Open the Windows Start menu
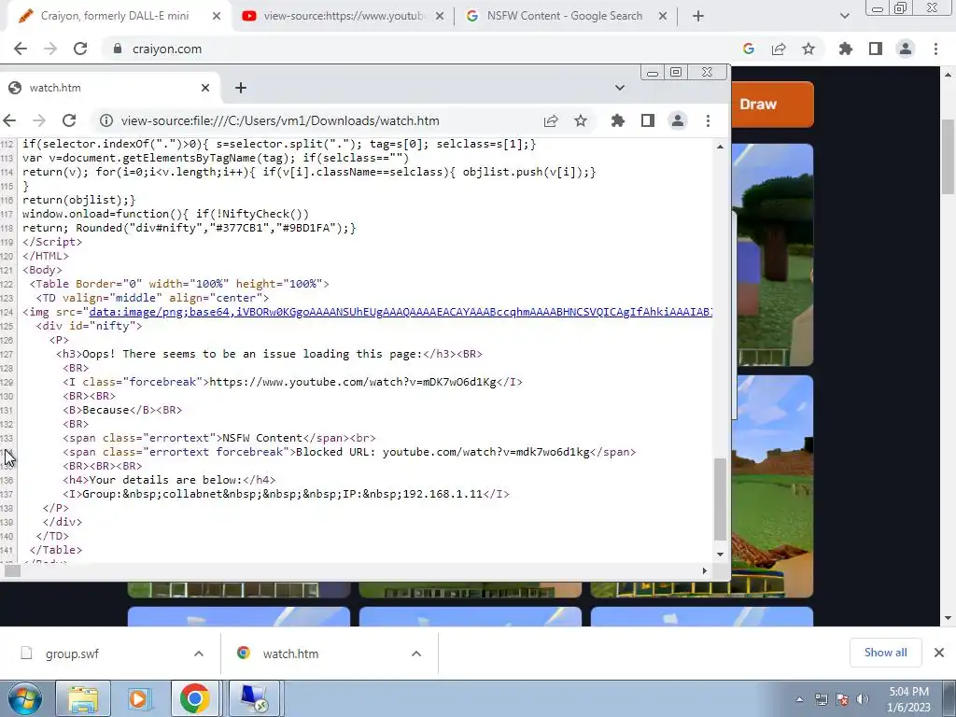This screenshot has height=717, width=956. (x=25, y=698)
